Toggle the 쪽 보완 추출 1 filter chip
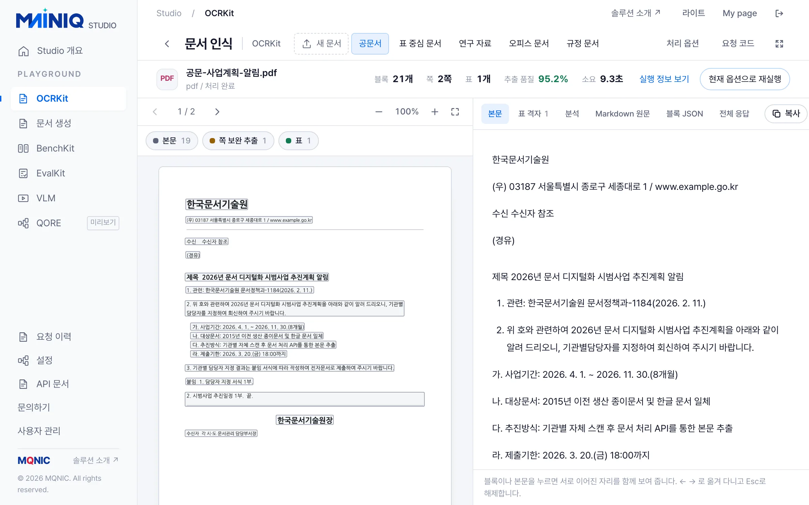 [x=238, y=141]
